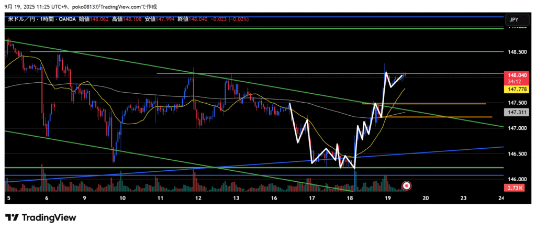Image resolution: width=536 pixels, height=231 pixels.
Task: Click date 19 on the time axis
Action: tap(387, 199)
